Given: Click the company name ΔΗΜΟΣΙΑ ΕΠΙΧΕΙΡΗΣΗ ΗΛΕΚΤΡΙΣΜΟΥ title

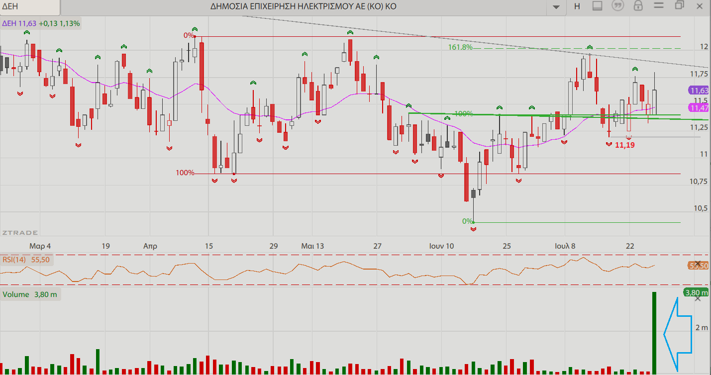Looking at the screenshot, I should click(x=304, y=6).
